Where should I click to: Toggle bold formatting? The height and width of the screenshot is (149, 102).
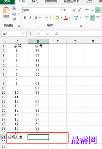pyautogui.click(x=25, y=18)
